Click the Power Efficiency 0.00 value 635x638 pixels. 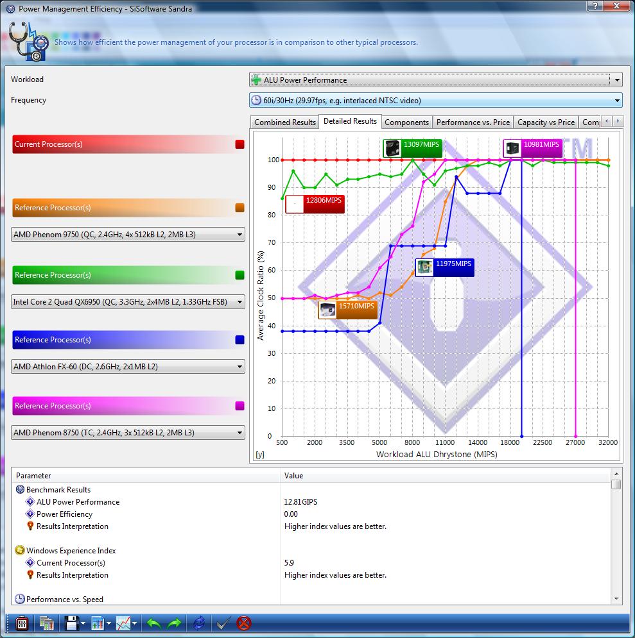pyautogui.click(x=291, y=514)
